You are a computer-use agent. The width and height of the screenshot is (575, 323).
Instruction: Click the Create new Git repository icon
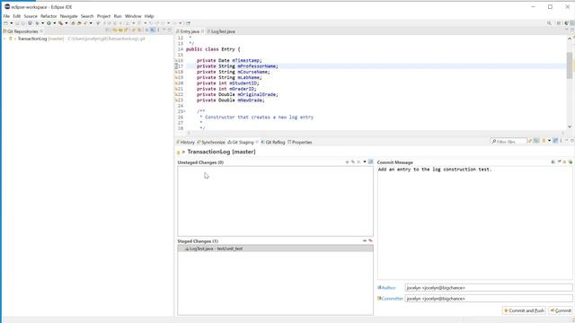[x=126, y=30]
